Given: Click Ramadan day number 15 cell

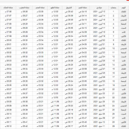Looking at the screenshot, I should coord(114,69).
